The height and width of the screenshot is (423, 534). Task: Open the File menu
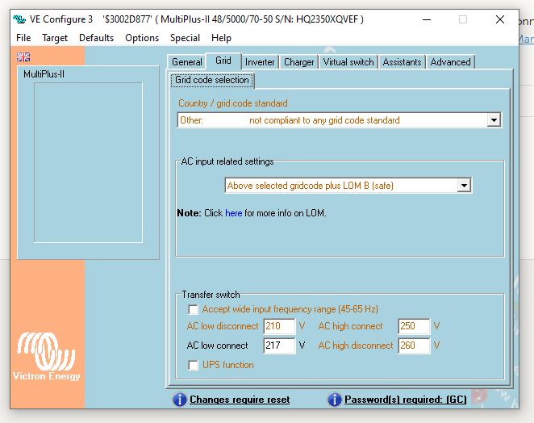[x=23, y=38]
